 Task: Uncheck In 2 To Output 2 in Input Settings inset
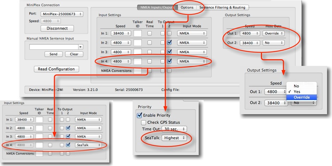click(x=68, y=128)
